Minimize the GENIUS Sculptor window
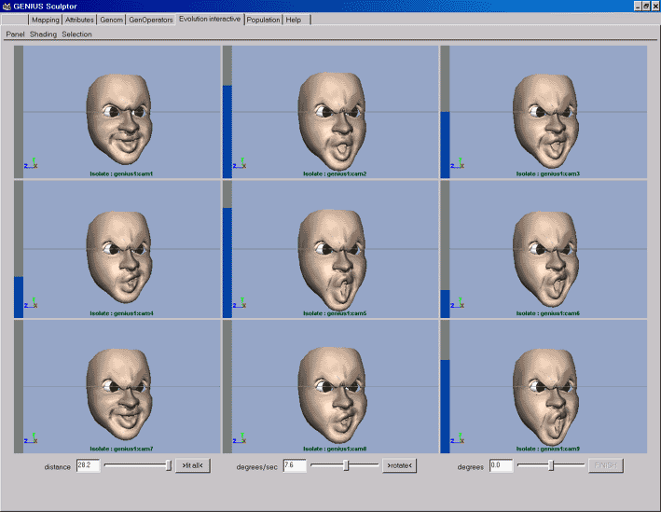This screenshot has width=661, height=512. coord(638,6)
